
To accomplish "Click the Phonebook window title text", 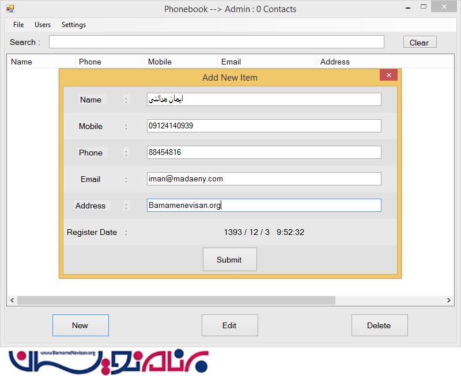I will click(230, 9).
